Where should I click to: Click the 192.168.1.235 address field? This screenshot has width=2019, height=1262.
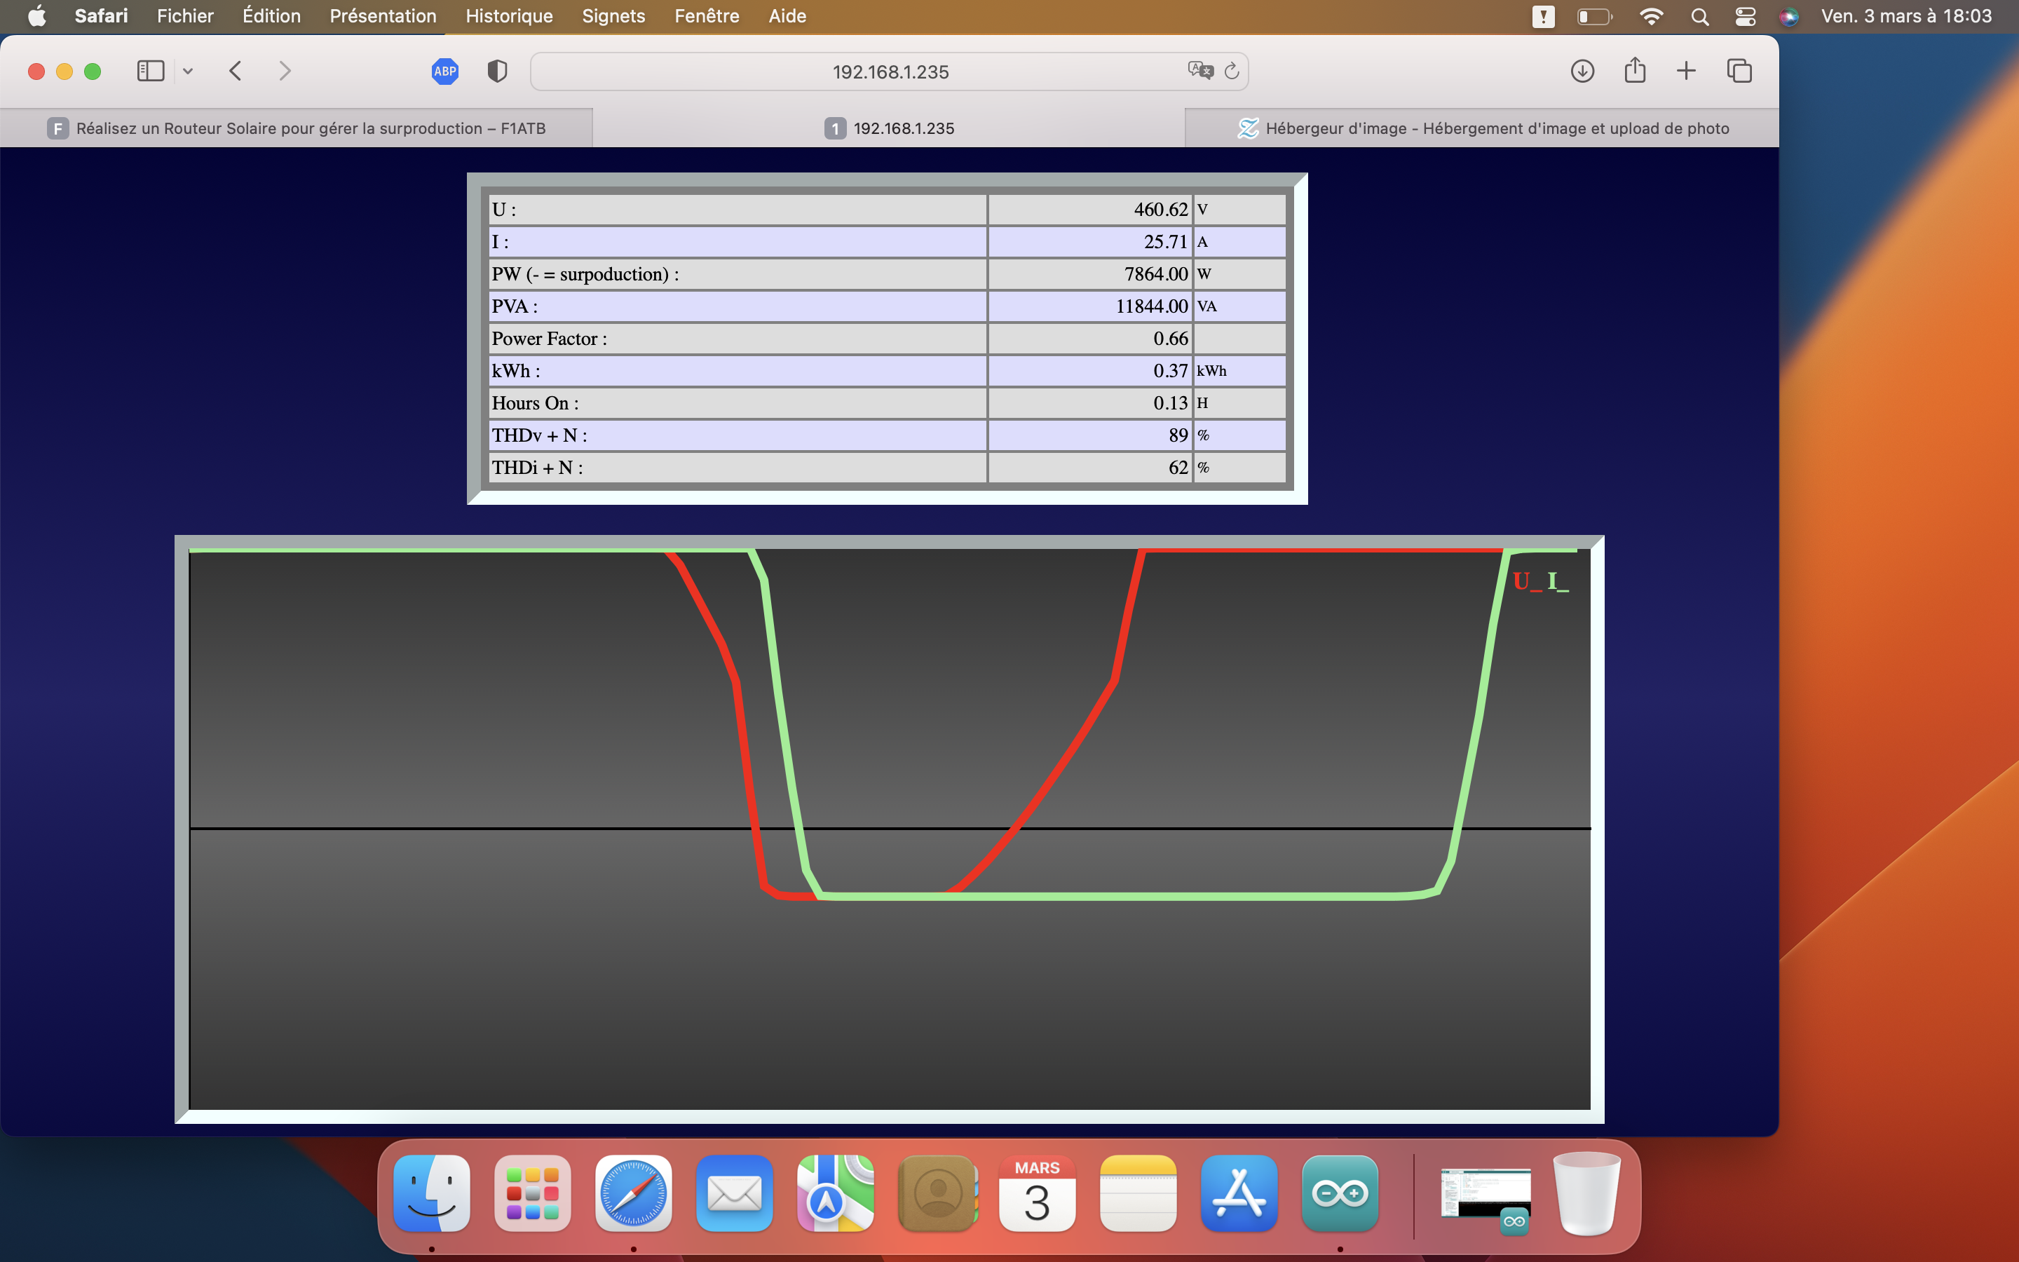890,72
